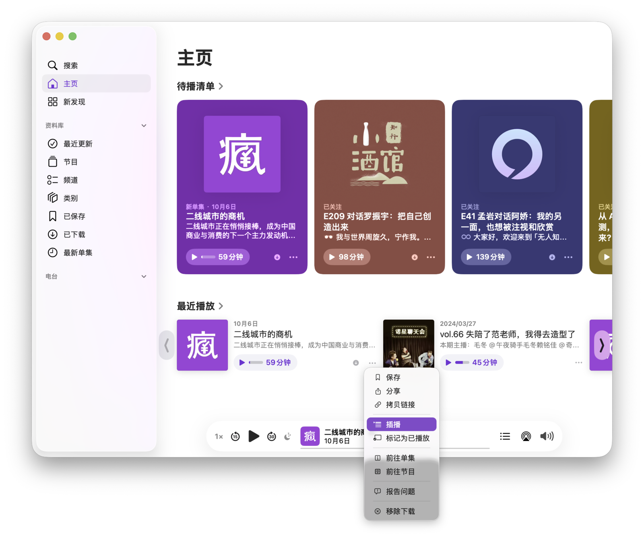Open the sleep timer moon icon
Screen dimensions: 644x536
288,437
